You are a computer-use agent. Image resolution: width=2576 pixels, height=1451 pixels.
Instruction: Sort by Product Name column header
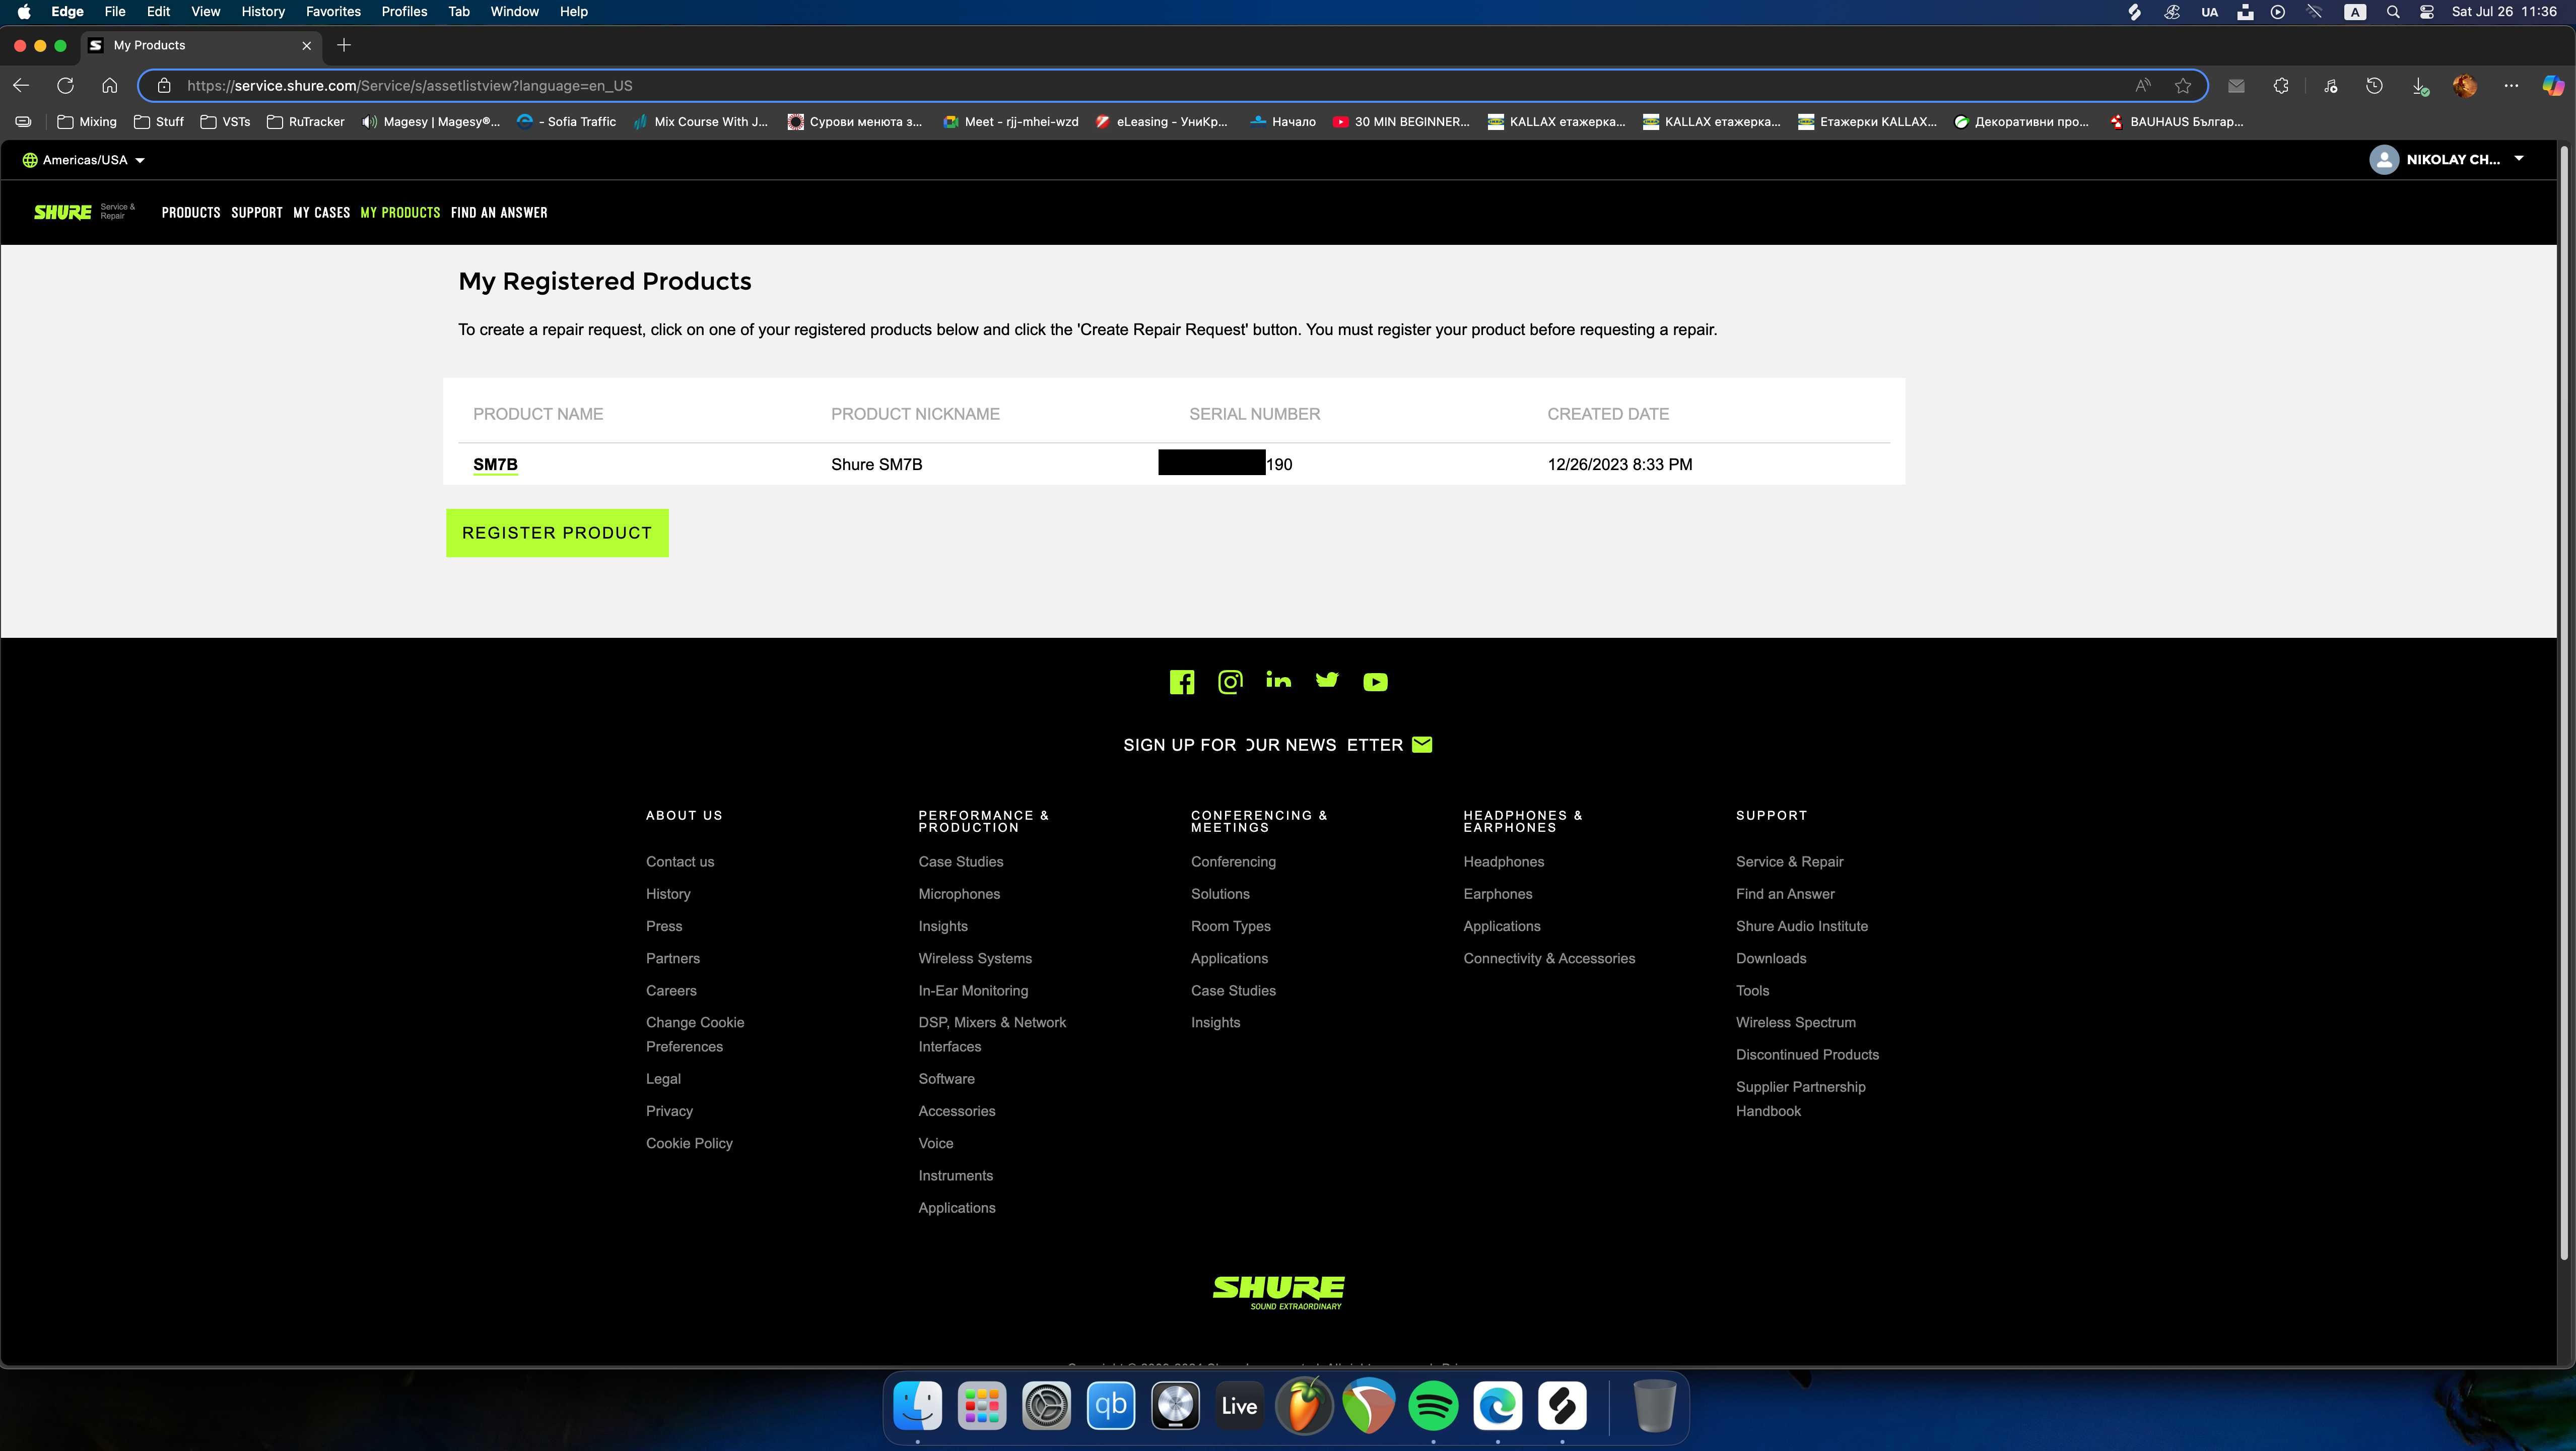tap(538, 414)
